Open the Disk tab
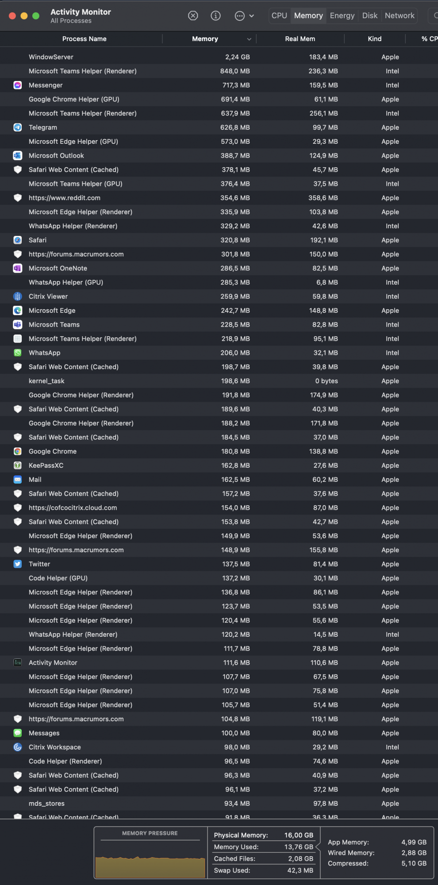This screenshot has height=885, width=438. click(370, 15)
